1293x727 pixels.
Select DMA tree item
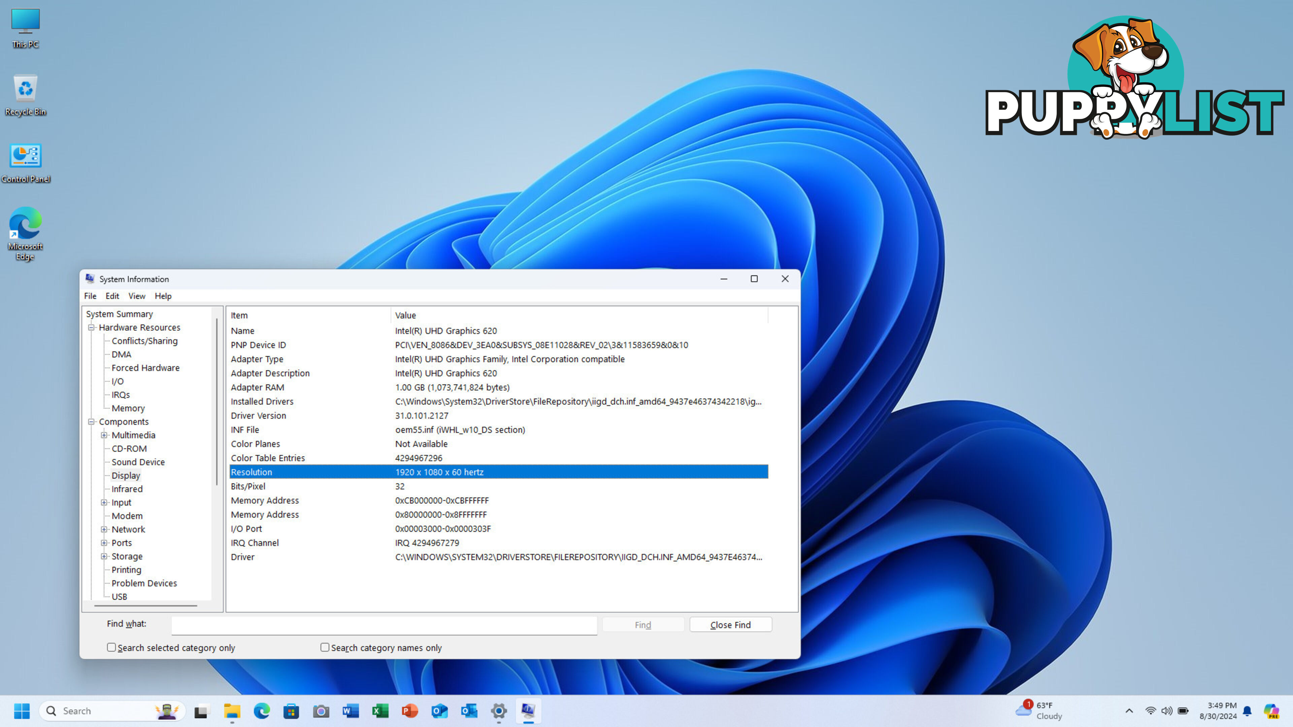click(x=122, y=354)
